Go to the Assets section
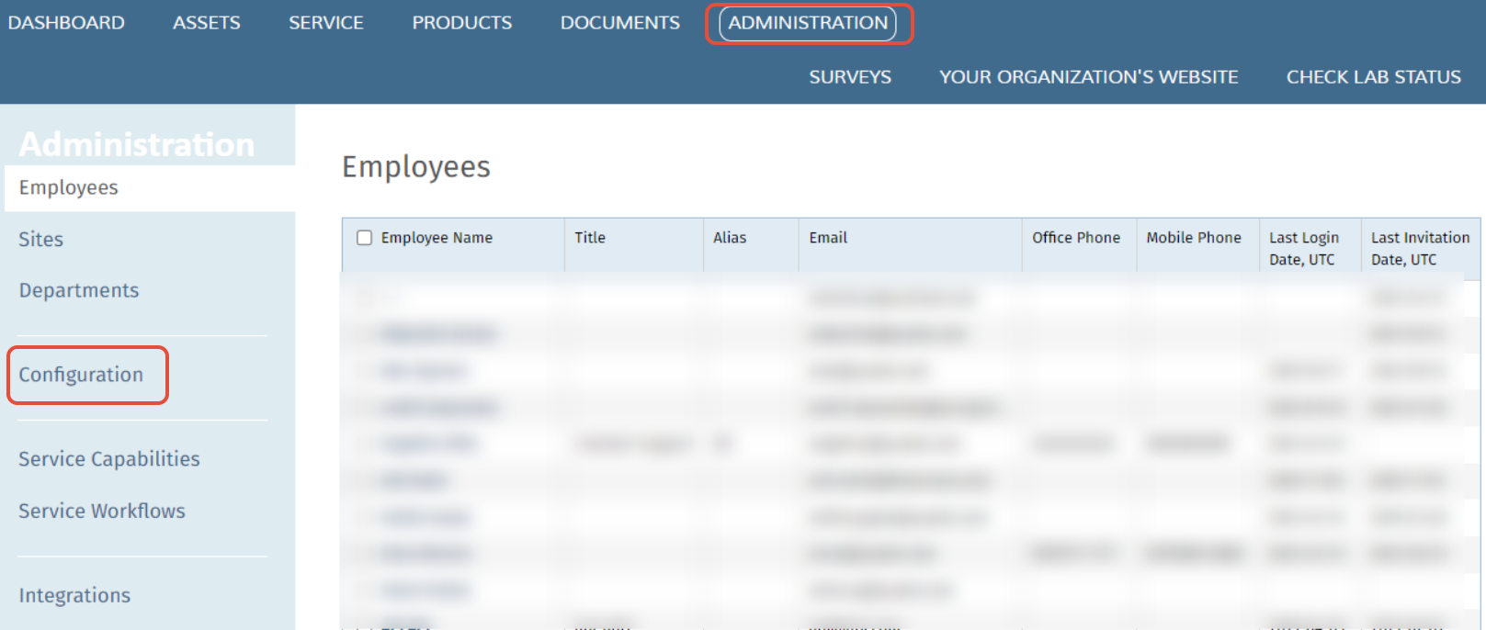 point(207,23)
